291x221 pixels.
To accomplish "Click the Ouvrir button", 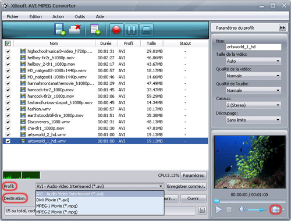I will tap(193, 198).
